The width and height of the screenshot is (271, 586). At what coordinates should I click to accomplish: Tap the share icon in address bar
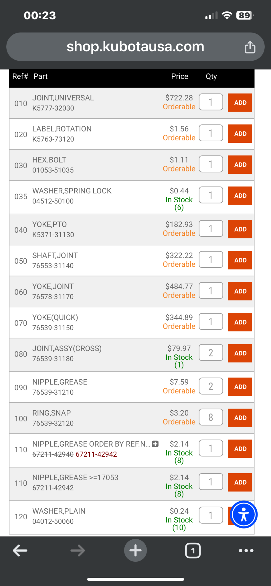click(x=250, y=47)
